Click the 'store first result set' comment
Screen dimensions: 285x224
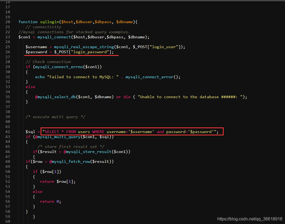(71, 147)
